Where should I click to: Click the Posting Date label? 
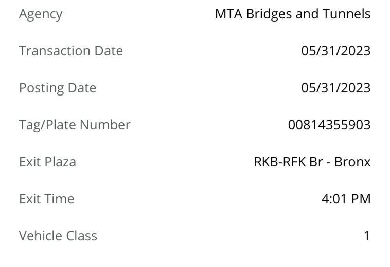pyautogui.click(x=58, y=88)
